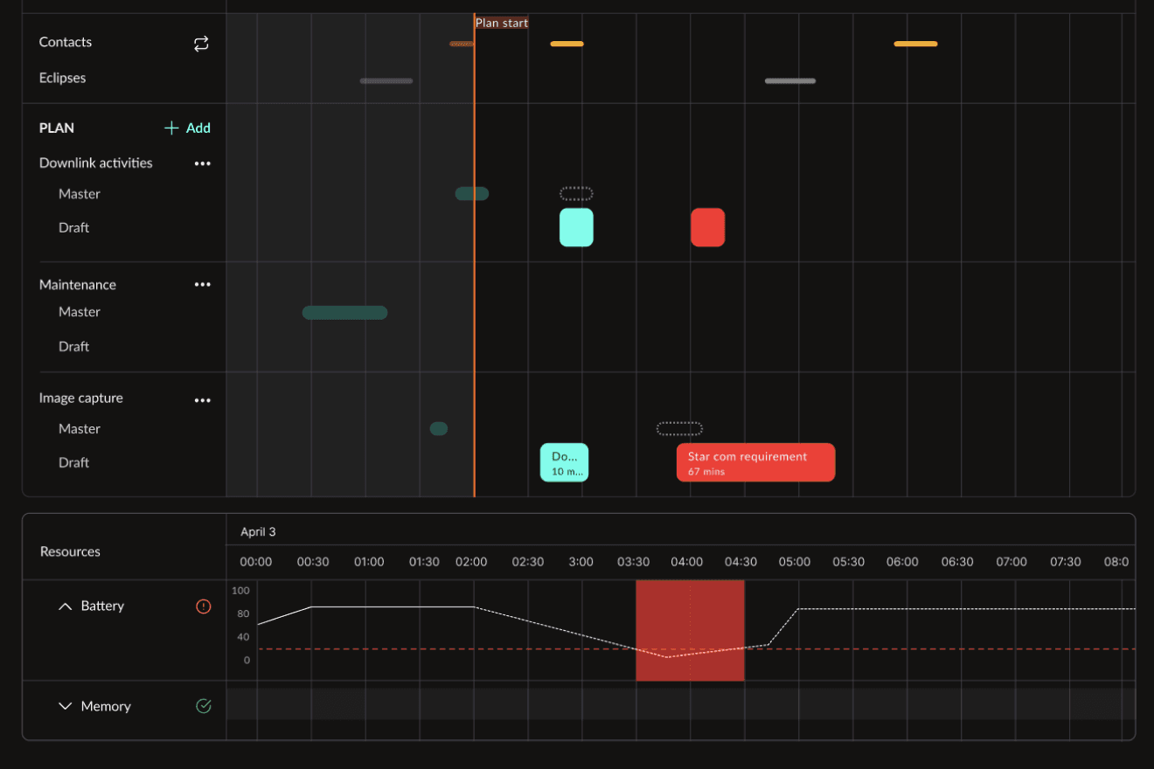Click the small green Image capture Master pill
This screenshot has height=769, width=1154.
click(x=439, y=428)
